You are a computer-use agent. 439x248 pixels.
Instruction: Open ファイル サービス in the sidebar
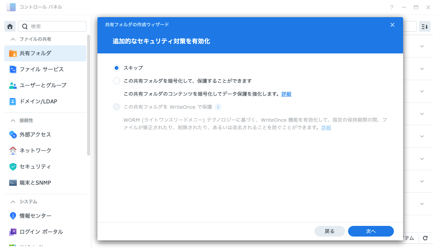[x=45, y=69]
